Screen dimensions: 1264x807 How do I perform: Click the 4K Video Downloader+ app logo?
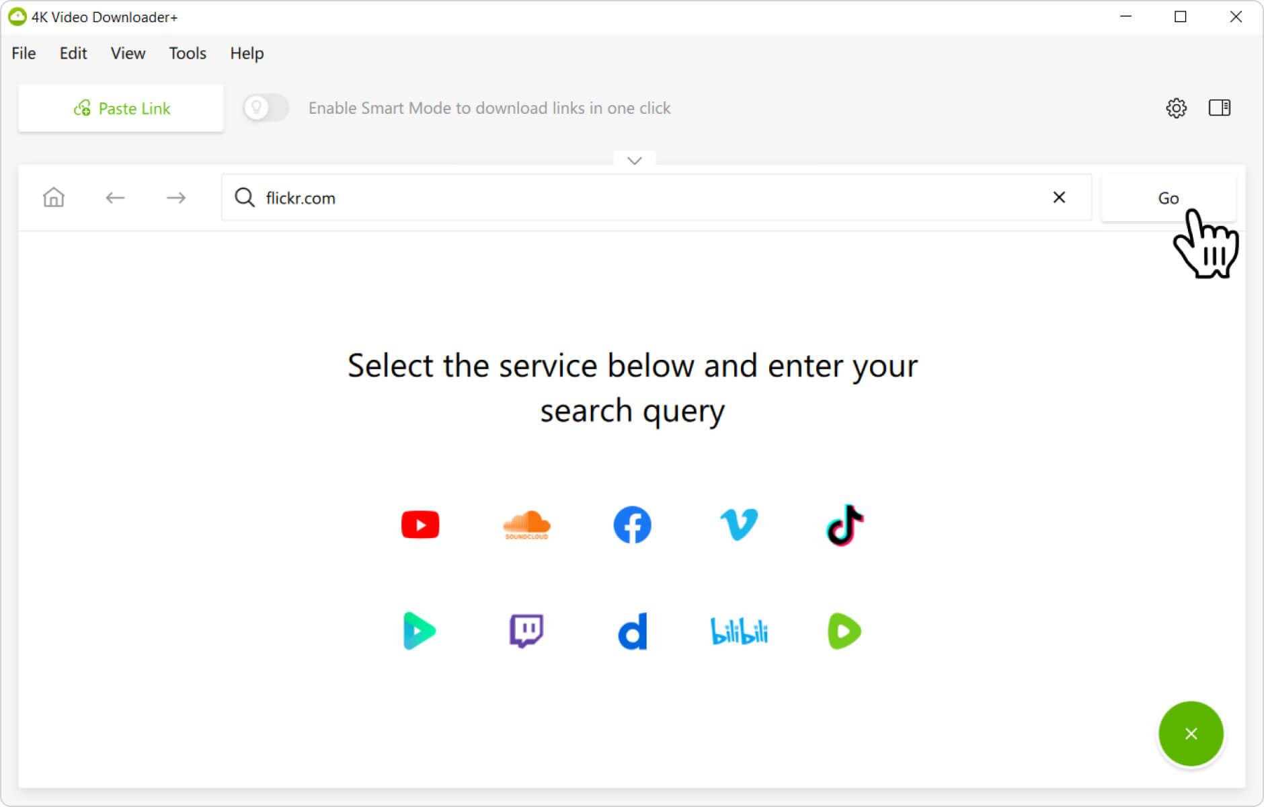click(17, 17)
